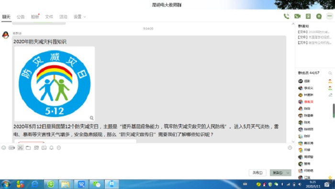Open WeChat from the taskbar
This screenshot has height=189, width=335.
pyautogui.click(x=96, y=184)
